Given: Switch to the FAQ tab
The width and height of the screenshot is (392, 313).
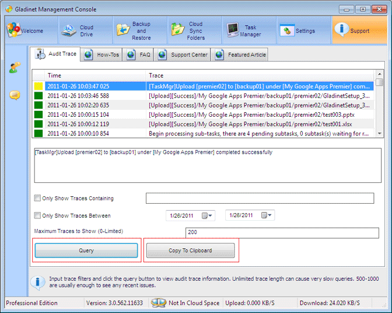Looking at the screenshot, I should tap(138, 54).
